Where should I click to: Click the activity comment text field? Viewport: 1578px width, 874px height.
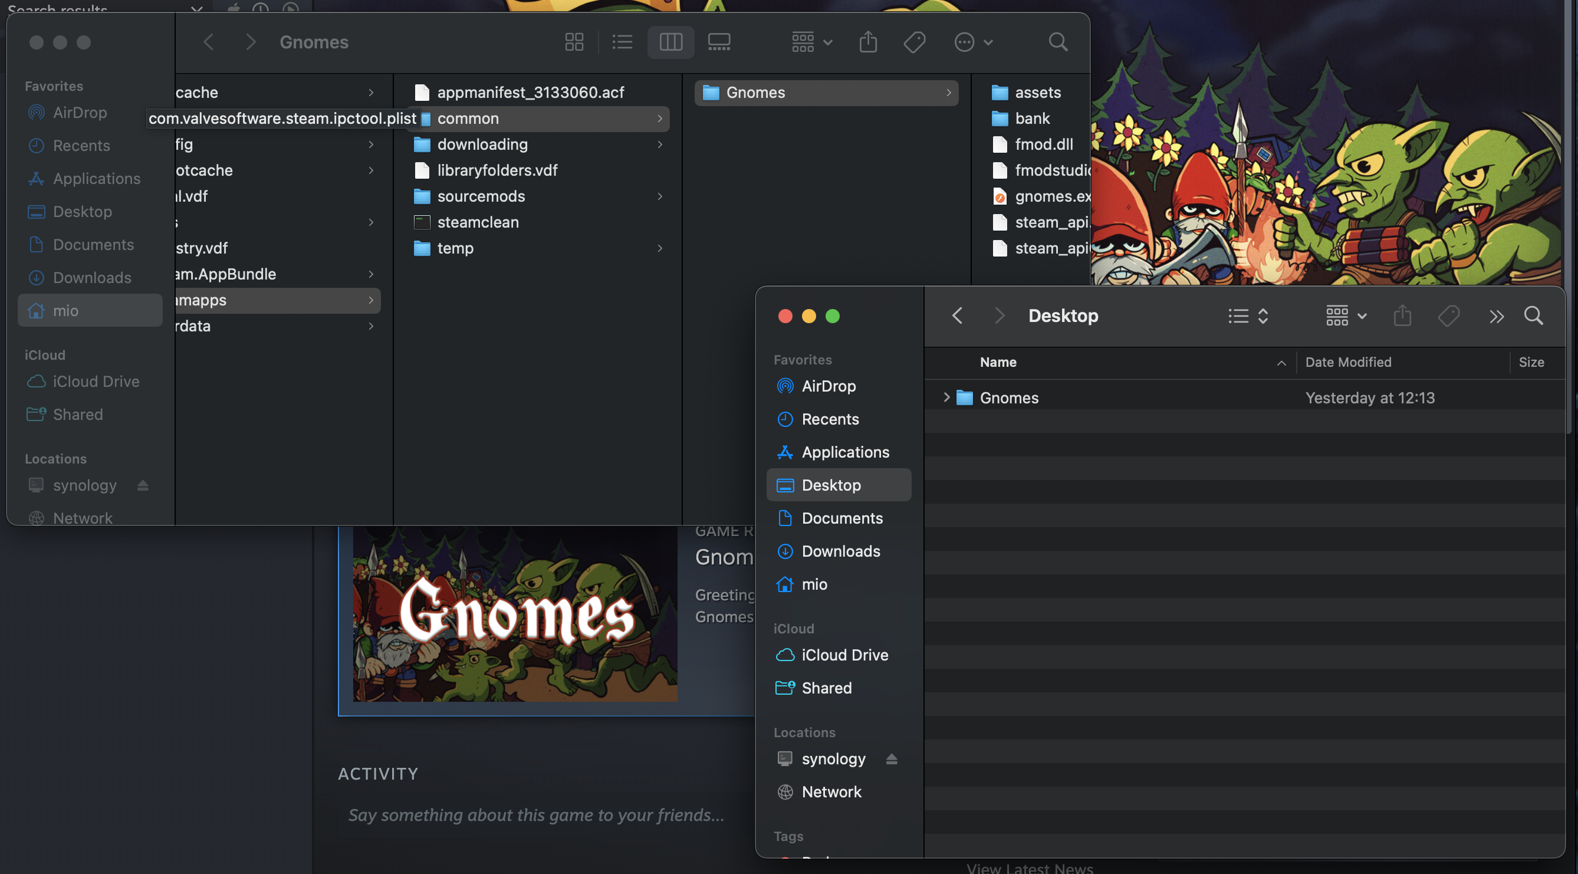point(536,814)
